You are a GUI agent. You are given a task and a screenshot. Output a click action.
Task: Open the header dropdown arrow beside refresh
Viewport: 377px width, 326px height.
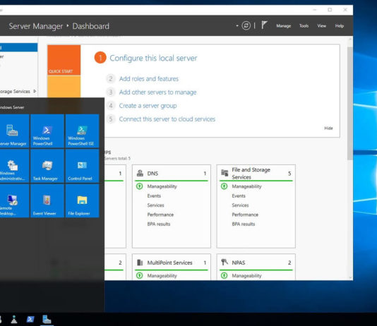tap(237, 25)
